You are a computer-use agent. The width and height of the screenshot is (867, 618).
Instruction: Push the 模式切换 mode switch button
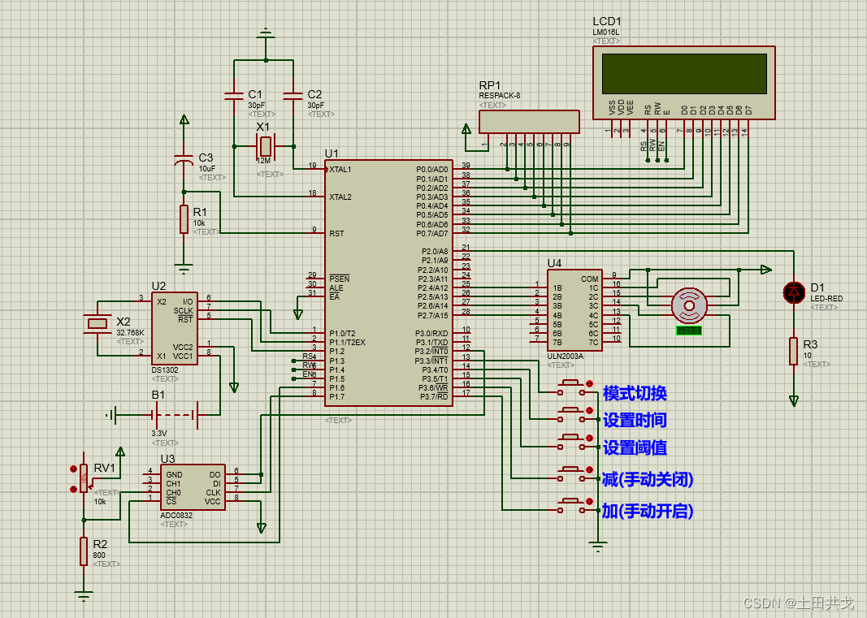570,387
